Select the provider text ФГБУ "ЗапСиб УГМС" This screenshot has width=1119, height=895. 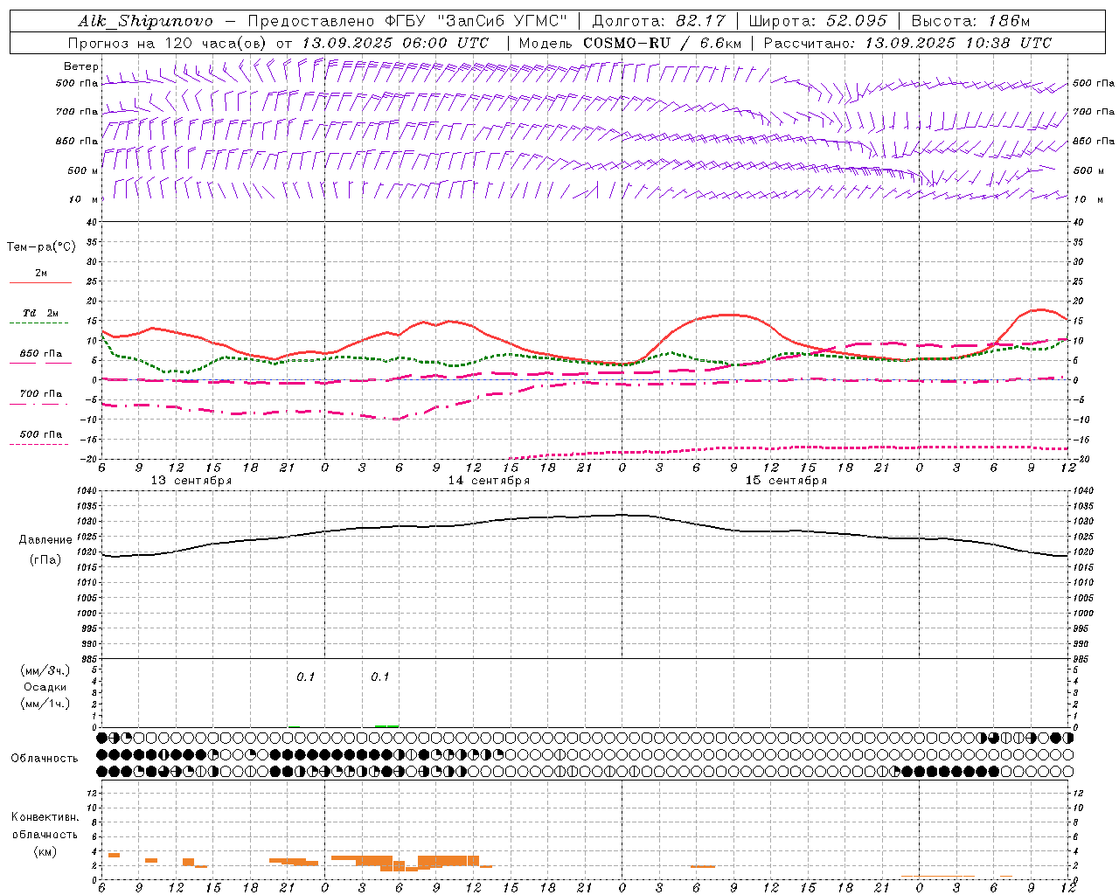476,21
